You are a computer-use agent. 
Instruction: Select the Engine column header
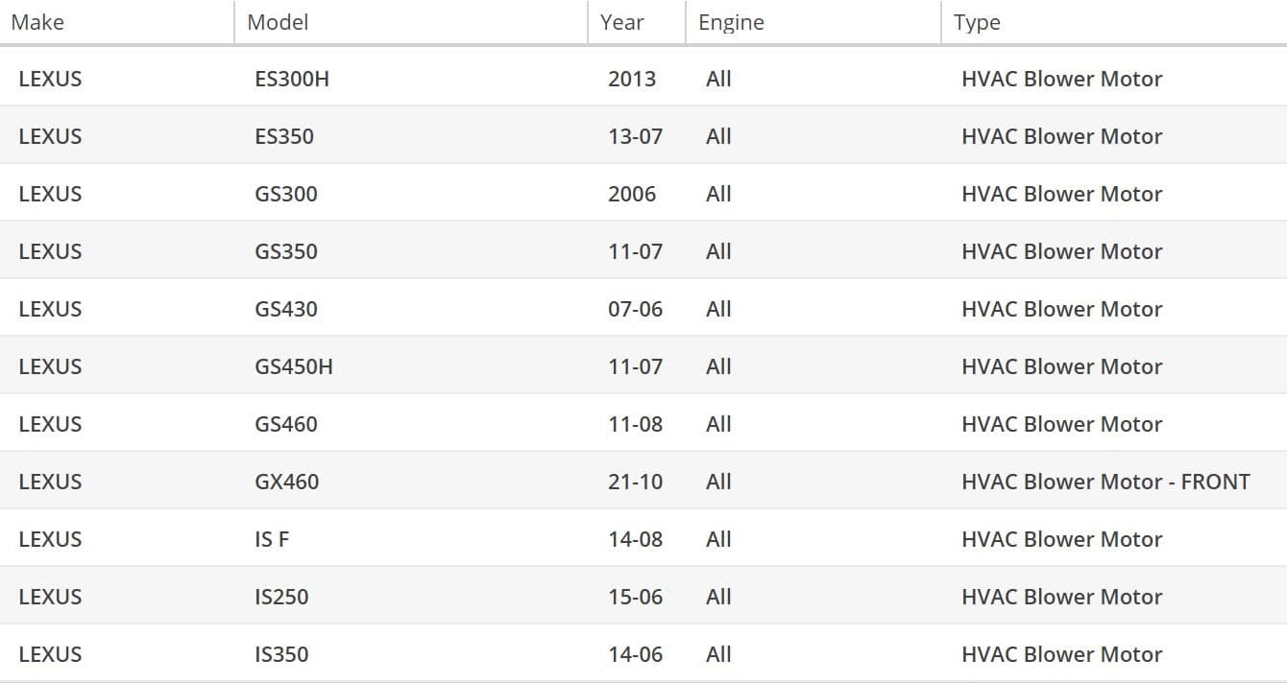731,22
